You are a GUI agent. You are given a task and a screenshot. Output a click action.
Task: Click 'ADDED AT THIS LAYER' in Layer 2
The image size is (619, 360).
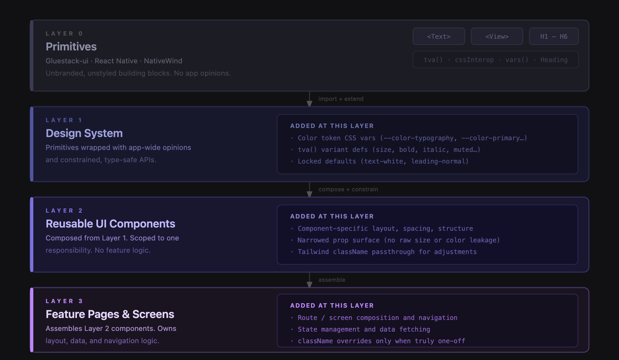tap(332, 217)
